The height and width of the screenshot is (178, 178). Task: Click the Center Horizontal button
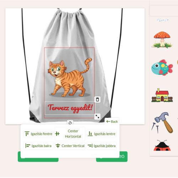click(x=70, y=134)
